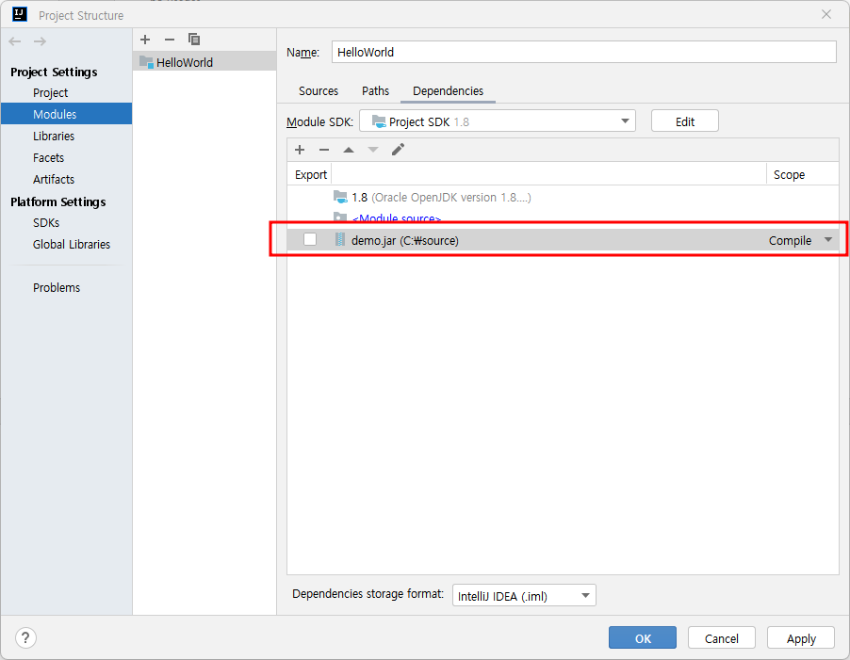Toggle Export checkbox for demo.jar
The height and width of the screenshot is (660, 850).
coord(310,239)
